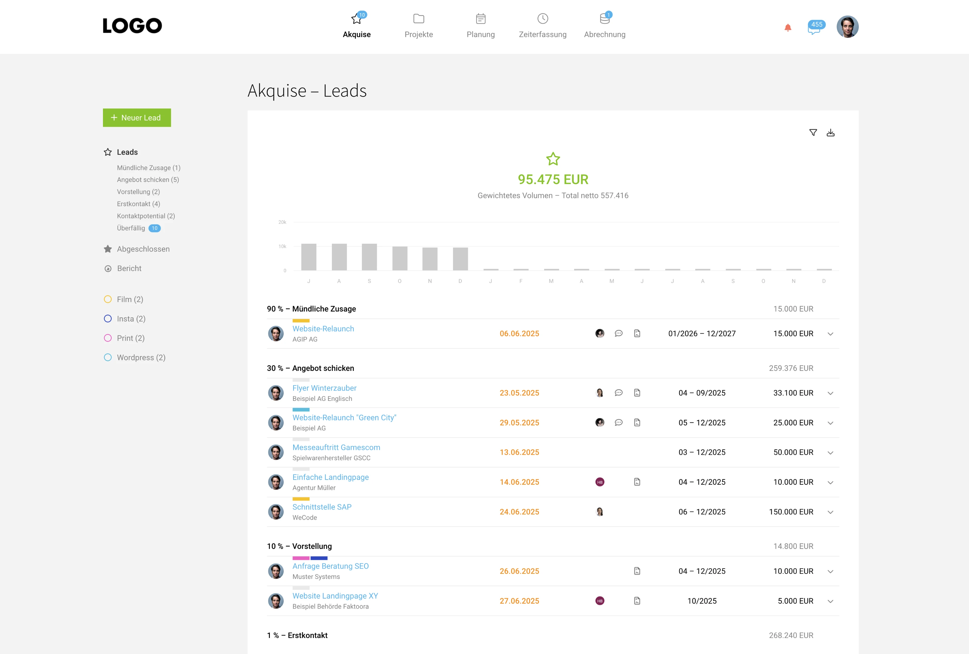Toggle the Wordpress tag filter circle

pos(107,358)
